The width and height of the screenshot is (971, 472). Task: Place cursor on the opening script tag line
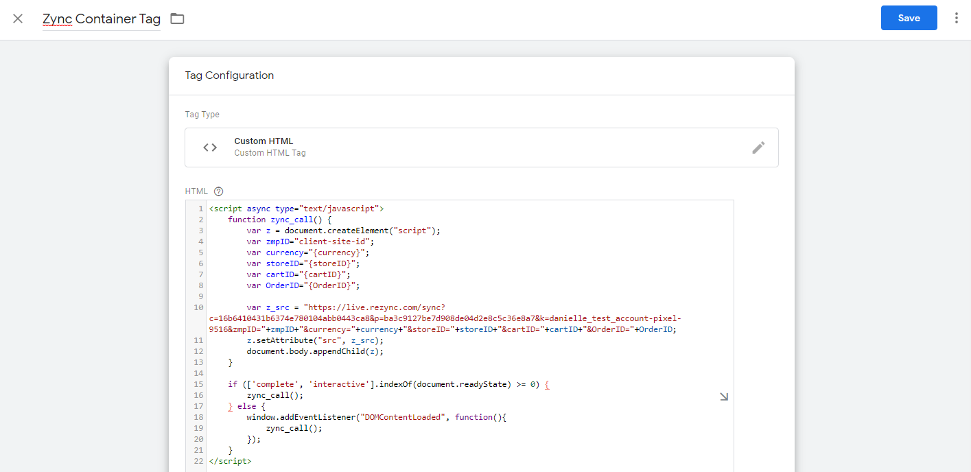point(296,209)
